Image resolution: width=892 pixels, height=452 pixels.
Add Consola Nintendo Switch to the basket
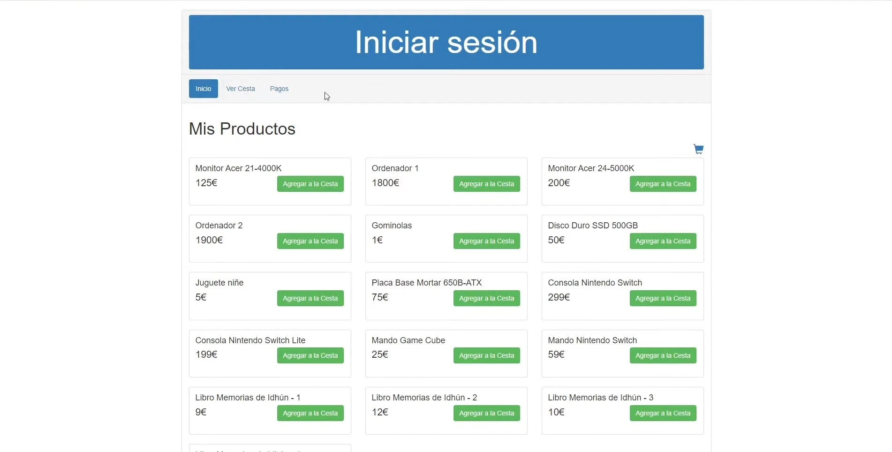pos(663,298)
